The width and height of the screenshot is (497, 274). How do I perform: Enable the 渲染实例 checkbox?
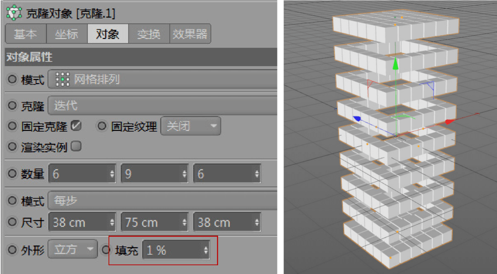point(76,146)
